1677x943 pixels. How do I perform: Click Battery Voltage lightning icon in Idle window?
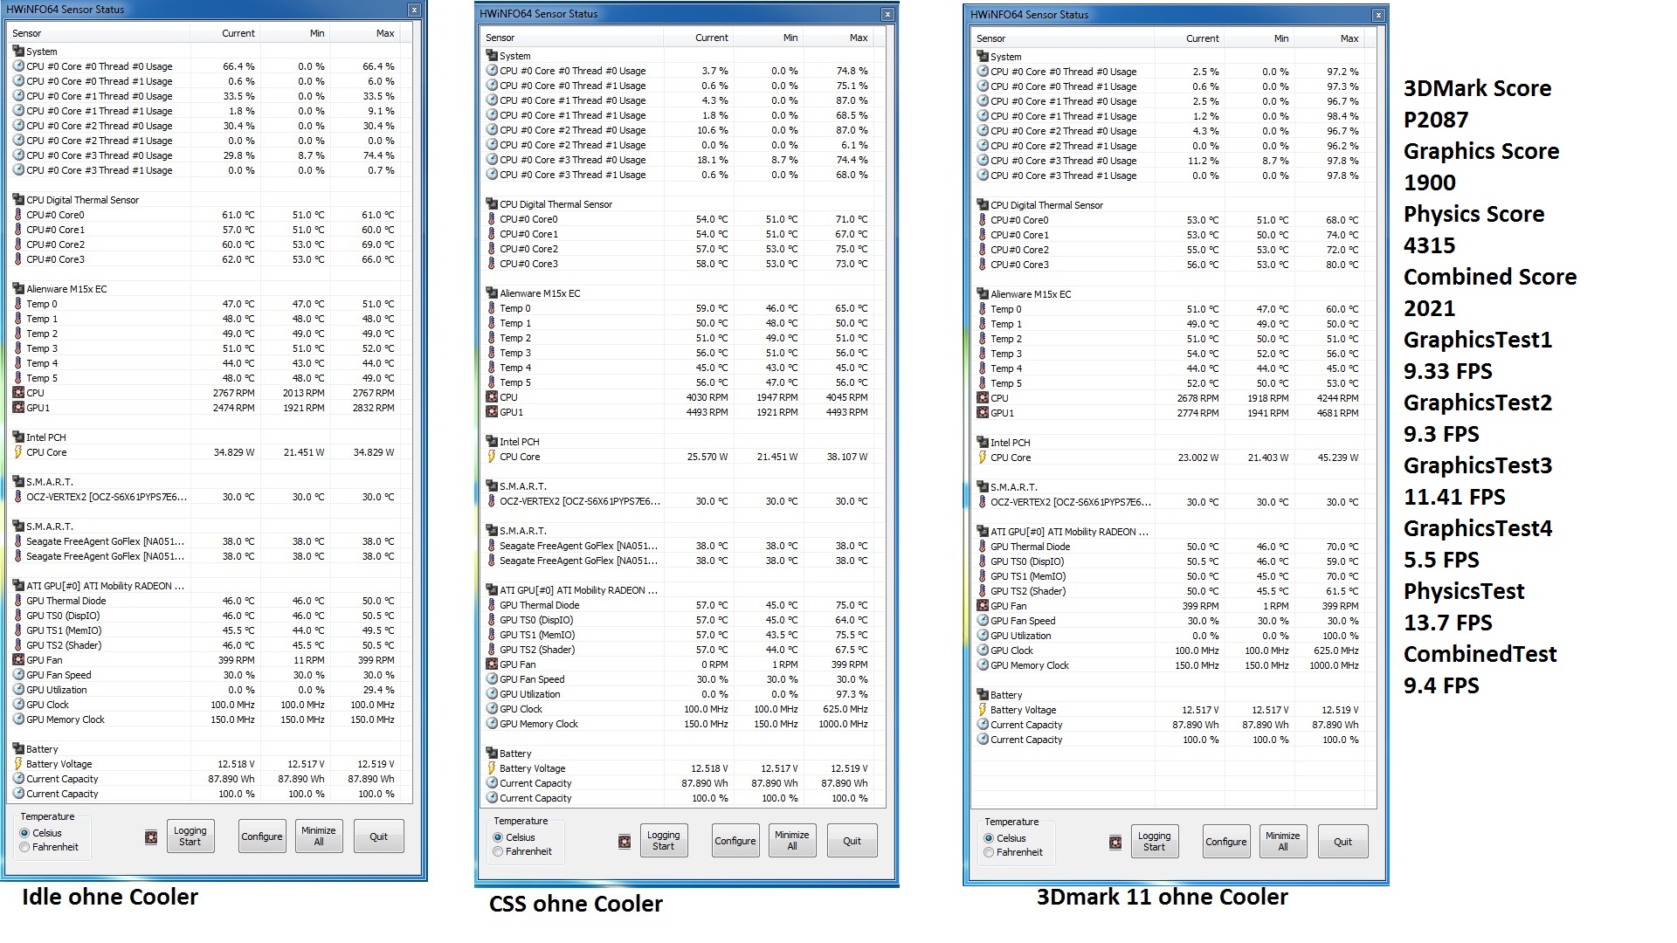pos(18,764)
